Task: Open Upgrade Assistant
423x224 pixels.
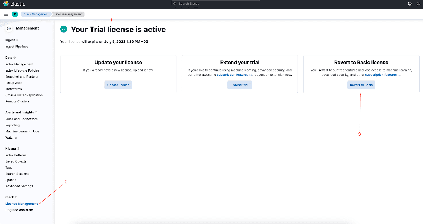Action: [x=19, y=210]
